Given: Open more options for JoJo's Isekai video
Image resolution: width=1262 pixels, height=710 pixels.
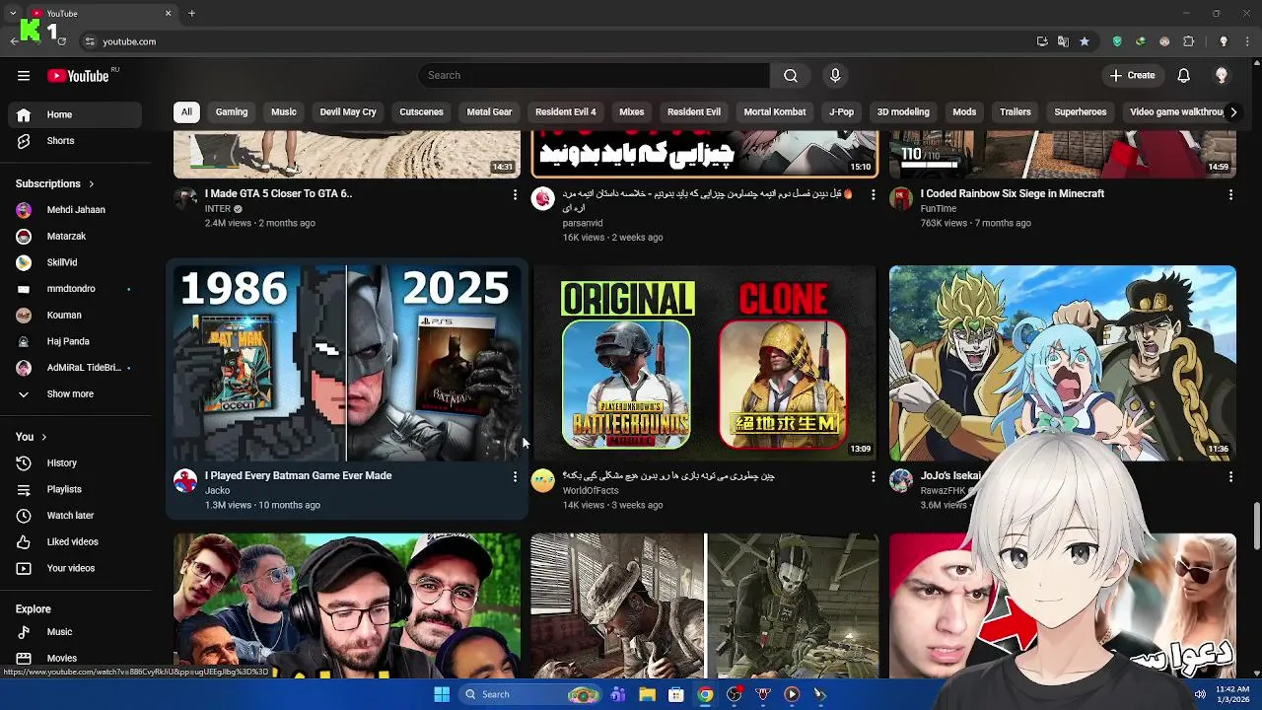Looking at the screenshot, I should pos(1230,477).
